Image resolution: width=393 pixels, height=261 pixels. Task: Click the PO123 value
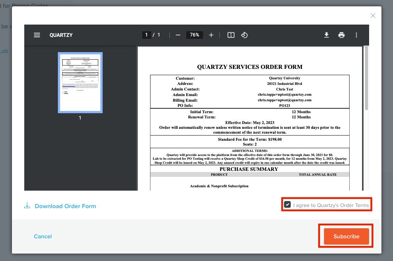click(x=284, y=105)
